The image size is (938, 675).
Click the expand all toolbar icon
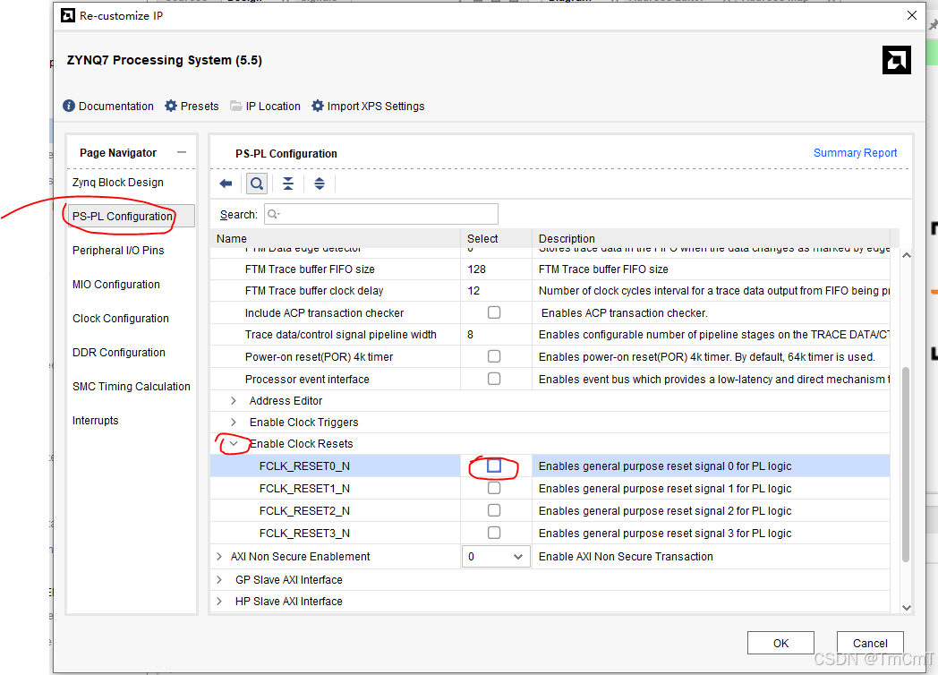click(320, 184)
